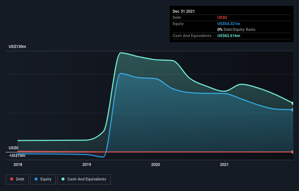Click the Cash And Equivalents end data point

point(293,103)
